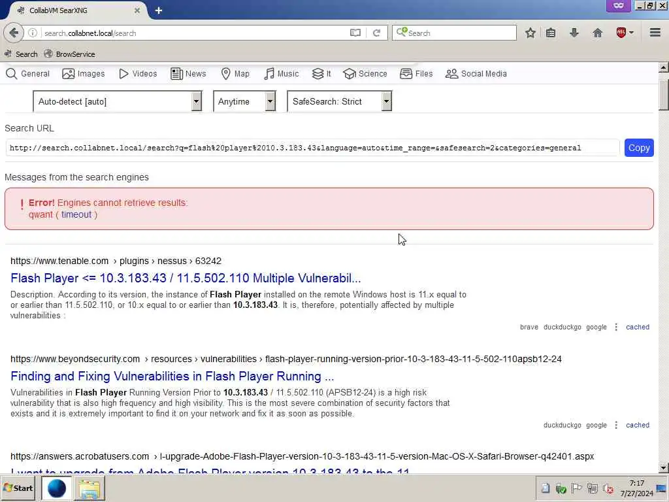Click the page scrollbar up arrow
This screenshot has height=502, width=669.
click(663, 67)
